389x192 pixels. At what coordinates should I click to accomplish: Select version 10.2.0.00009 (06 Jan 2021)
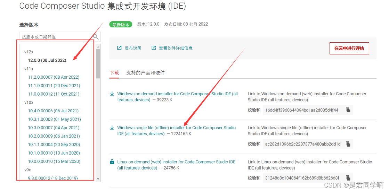click(54, 136)
